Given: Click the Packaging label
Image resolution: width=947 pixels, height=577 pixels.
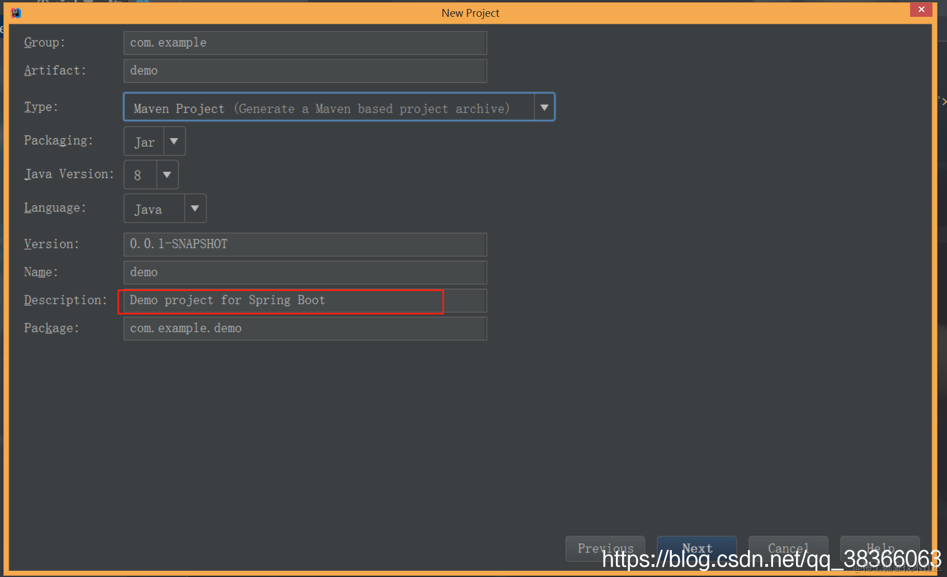Looking at the screenshot, I should 58,140.
